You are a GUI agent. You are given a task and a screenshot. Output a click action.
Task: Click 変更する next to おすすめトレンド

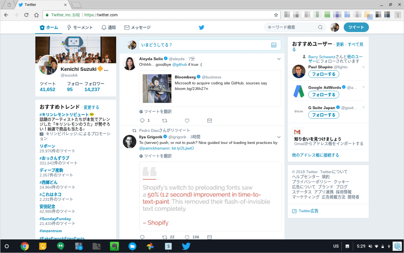[x=92, y=108]
